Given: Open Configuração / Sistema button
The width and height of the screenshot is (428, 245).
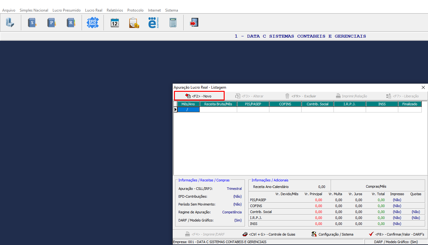Looking at the screenshot, I should tap(332, 234).
